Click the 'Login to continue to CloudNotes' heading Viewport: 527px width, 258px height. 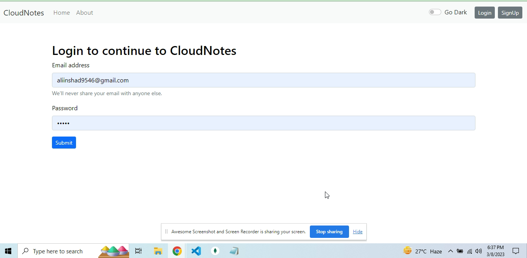click(144, 51)
